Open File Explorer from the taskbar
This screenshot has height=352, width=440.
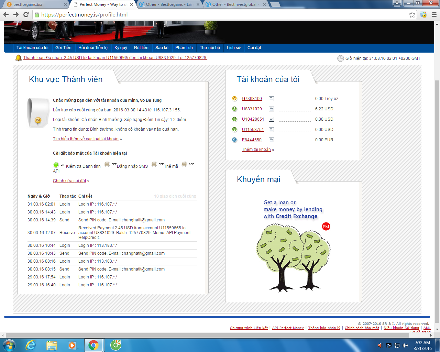52,345
